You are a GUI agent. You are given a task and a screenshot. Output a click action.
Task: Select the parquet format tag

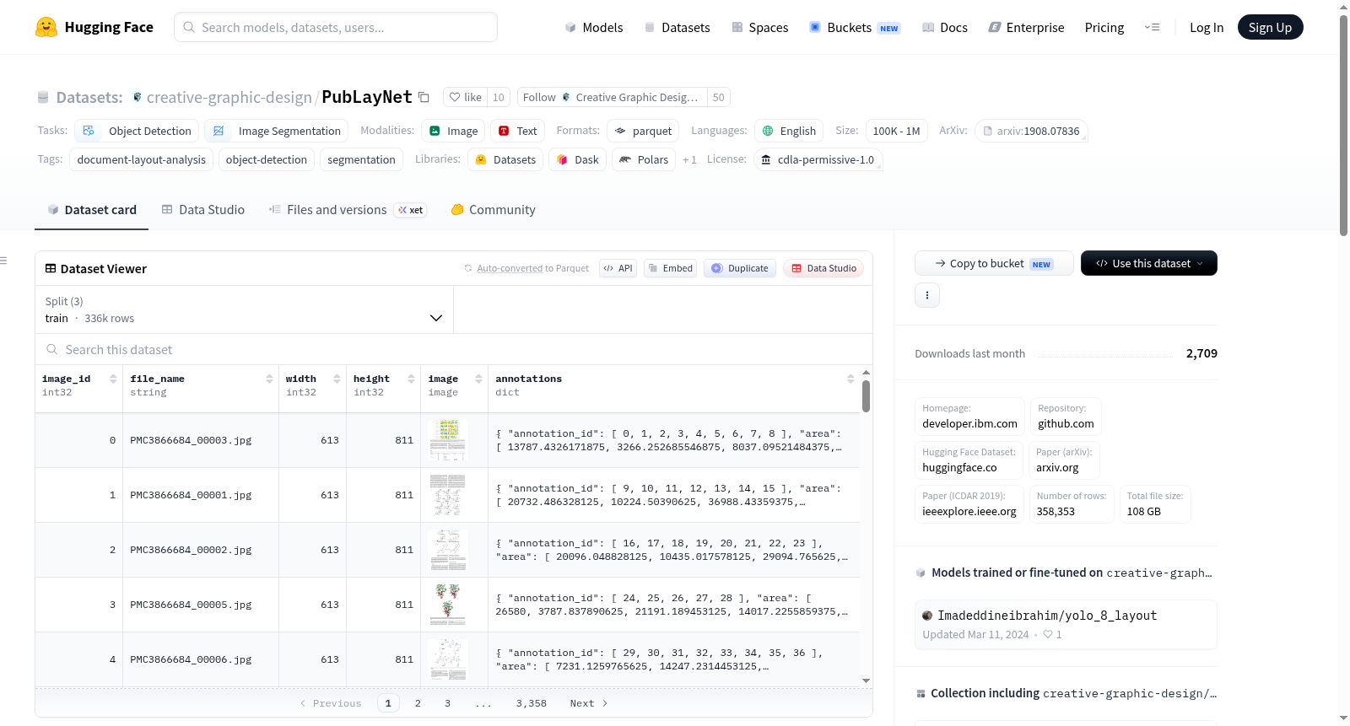click(643, 131)
